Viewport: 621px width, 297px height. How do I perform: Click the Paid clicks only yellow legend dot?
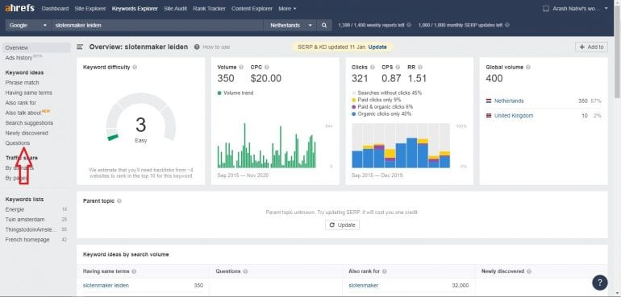pyautogui.click(x=353, y=100)
